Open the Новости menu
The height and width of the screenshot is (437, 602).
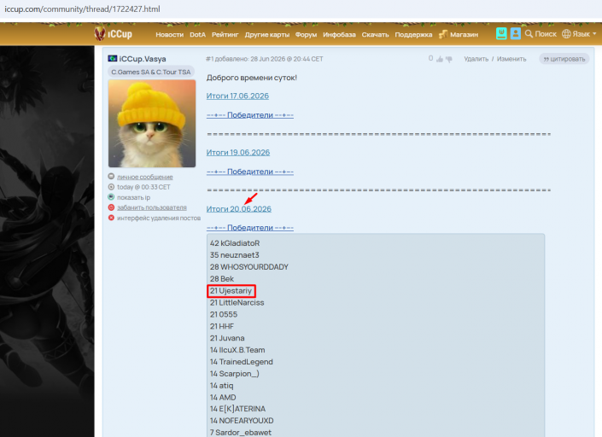coord(169,34)
